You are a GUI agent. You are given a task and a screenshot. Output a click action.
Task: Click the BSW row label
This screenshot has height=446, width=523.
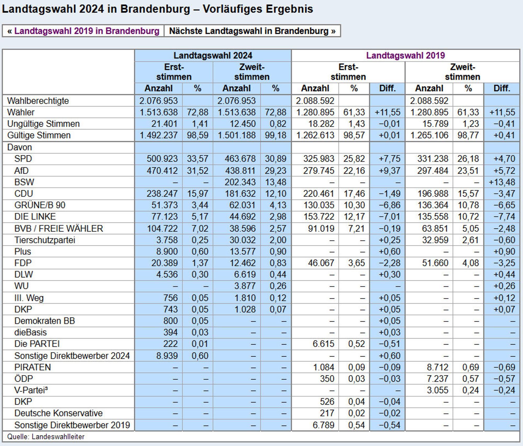tap(24, 182)
